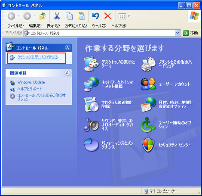Click the Forward arrow toolbar button
This screenshot has height=196, width=202.
click(27, 16)
